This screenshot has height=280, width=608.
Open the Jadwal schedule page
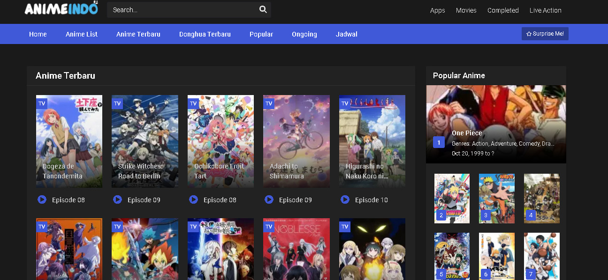[x=347, y=34]
